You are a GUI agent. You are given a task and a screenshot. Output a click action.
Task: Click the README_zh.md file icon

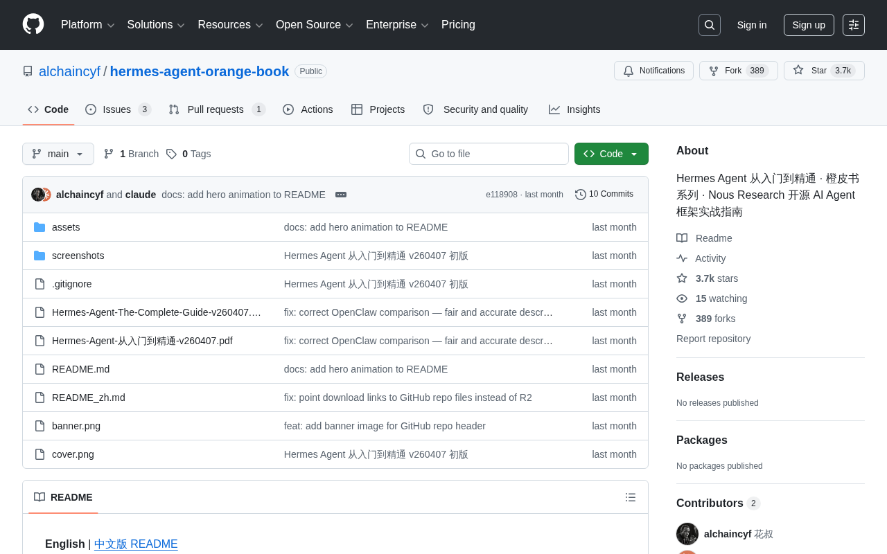pos(39,397)
